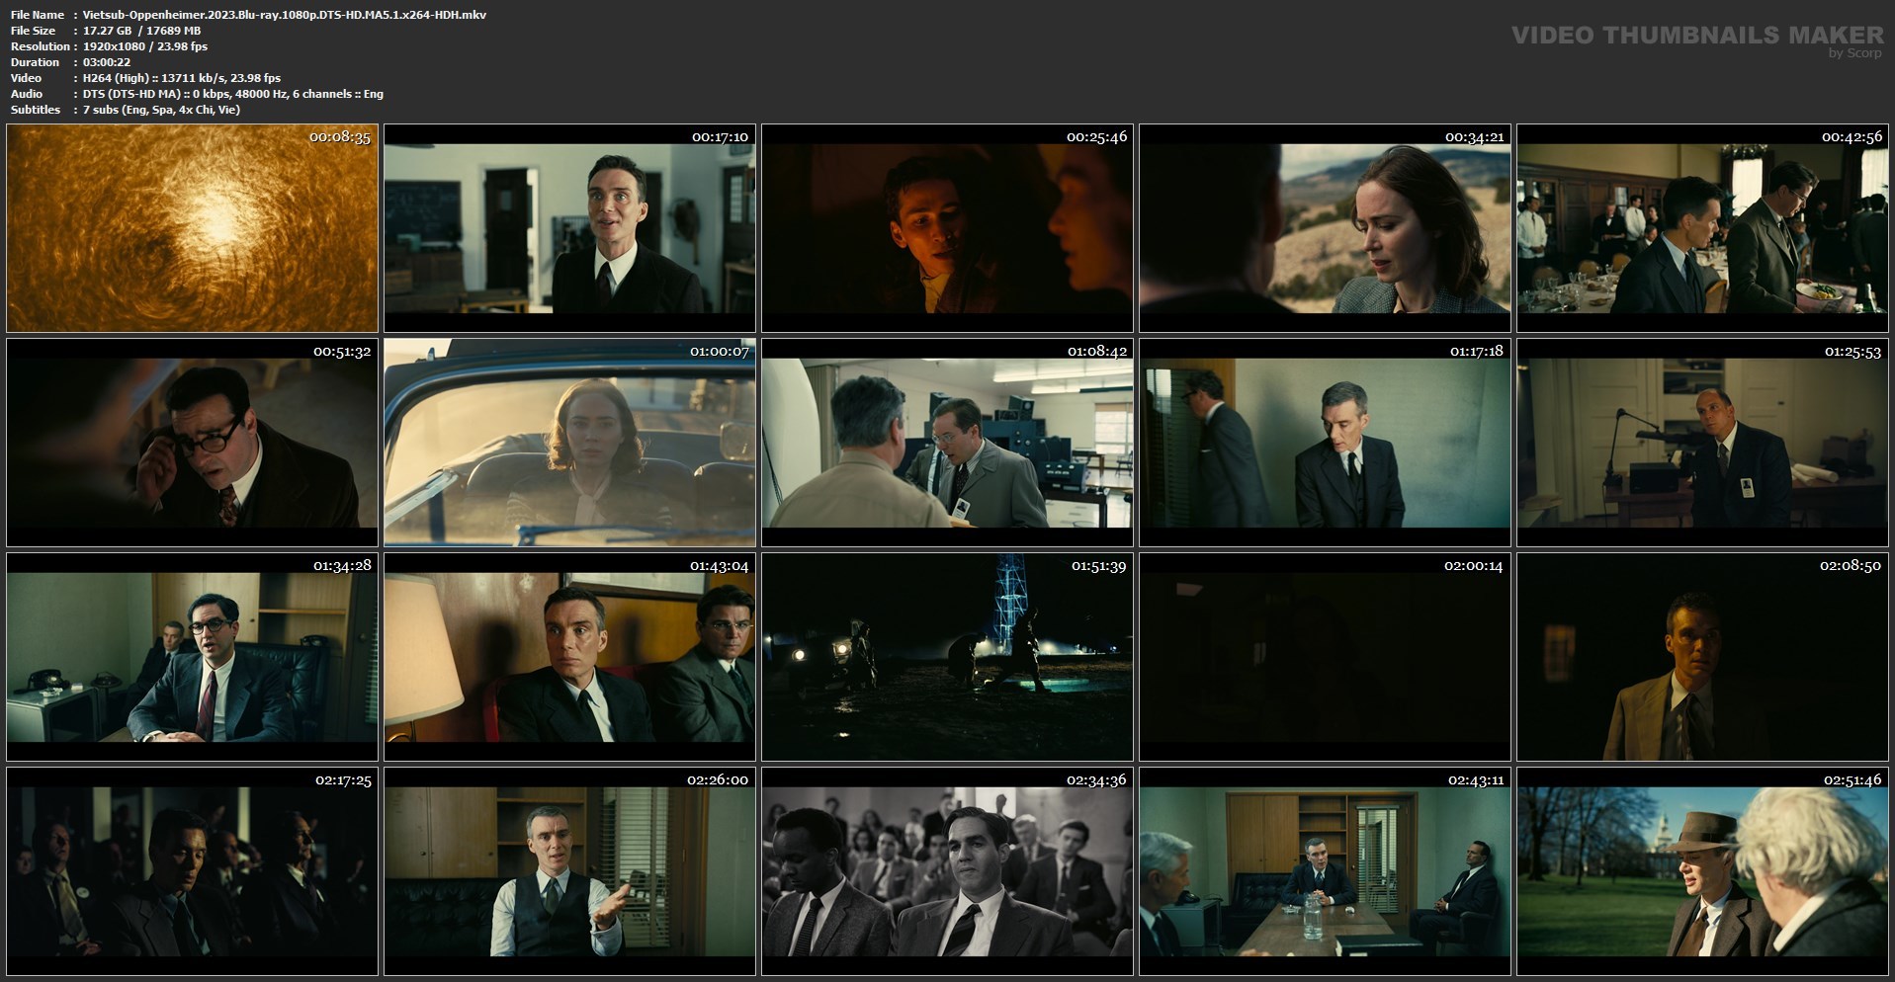Select the thumbnail at 02:26:00

pos(569,871)
